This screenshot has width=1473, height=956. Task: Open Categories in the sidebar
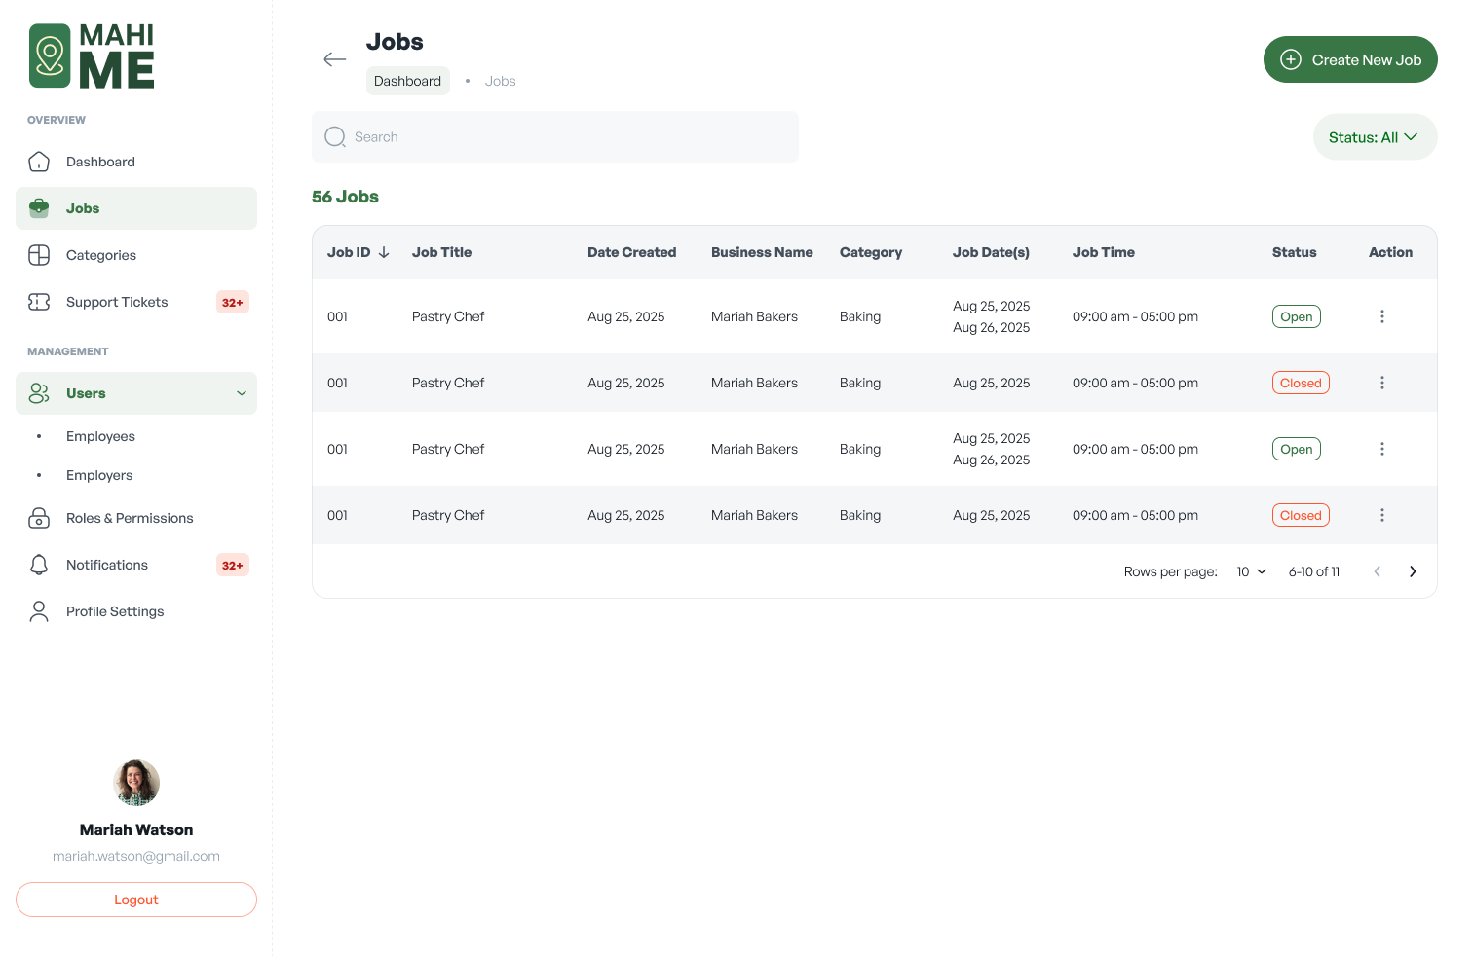tap(136, 255)
